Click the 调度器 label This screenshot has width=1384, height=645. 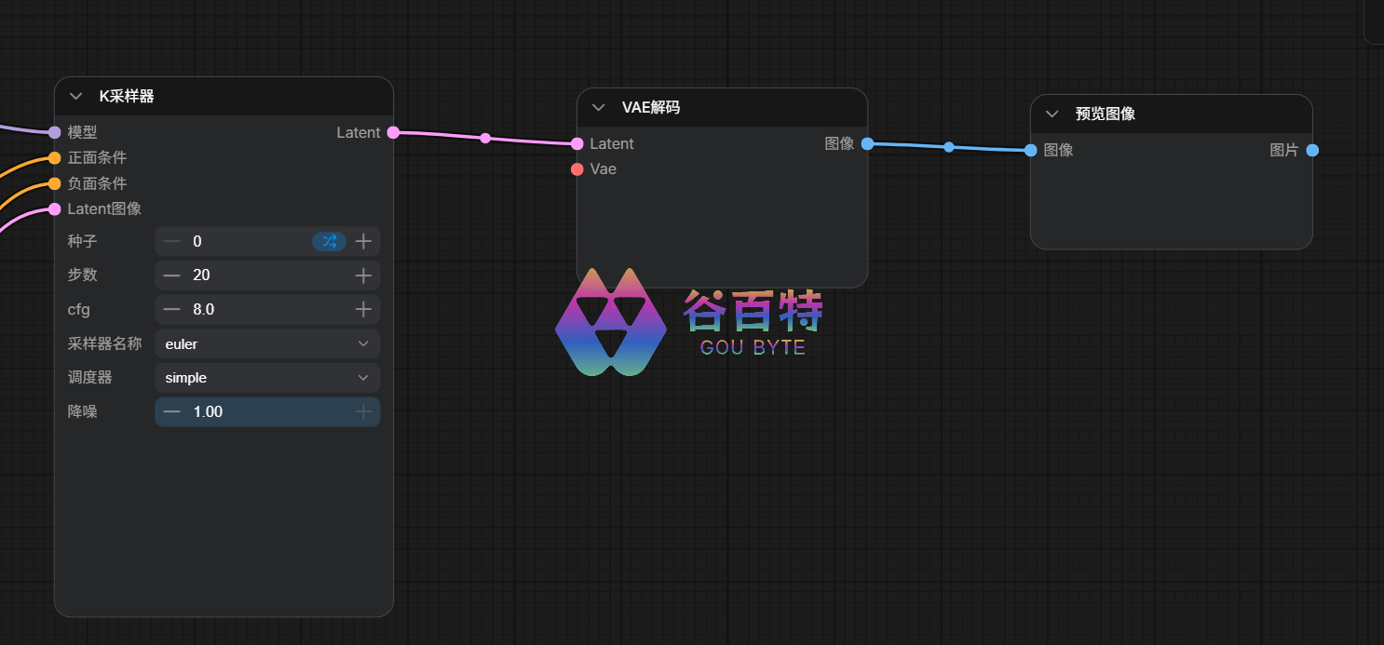click(89, 378)
